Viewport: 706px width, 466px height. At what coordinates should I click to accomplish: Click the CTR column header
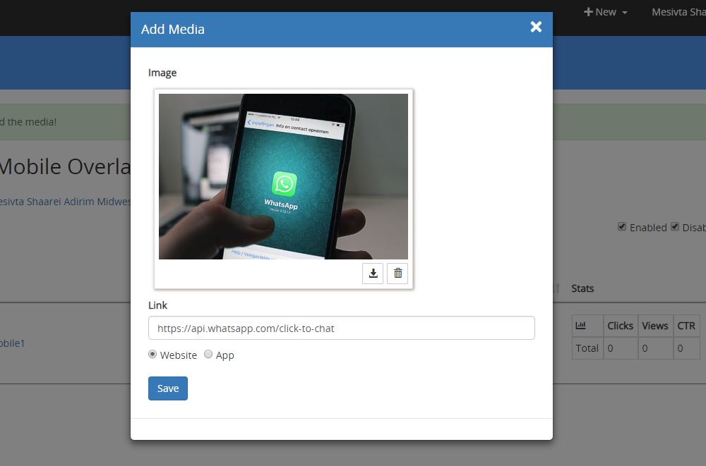686,326
